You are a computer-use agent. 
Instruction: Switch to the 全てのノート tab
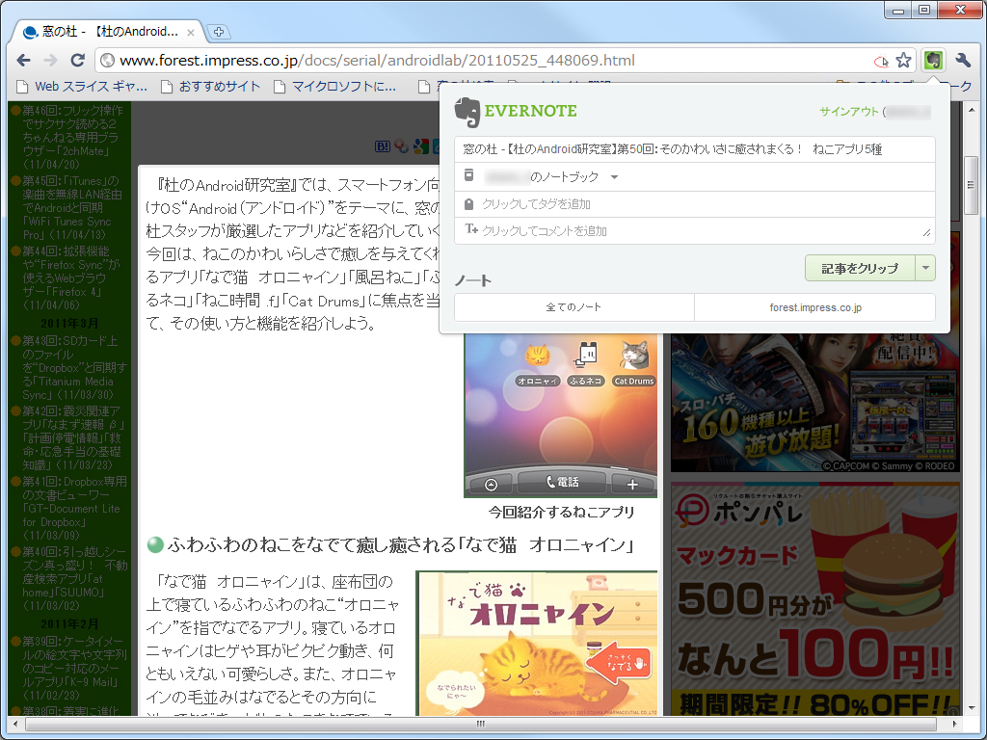tap(573, 306)
